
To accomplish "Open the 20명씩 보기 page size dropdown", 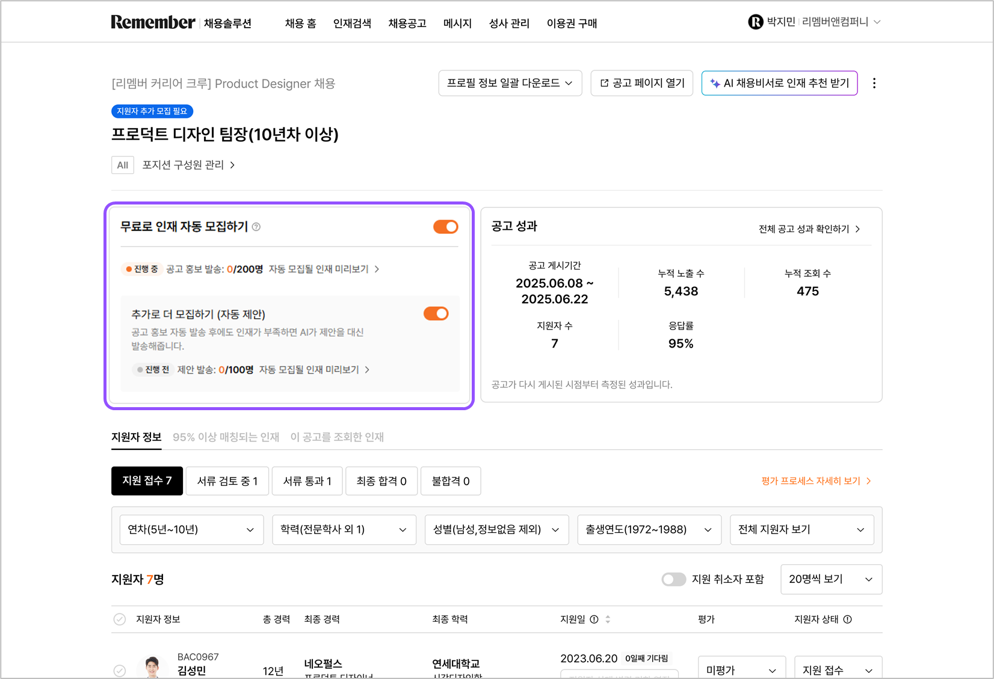I will [830, 579].
